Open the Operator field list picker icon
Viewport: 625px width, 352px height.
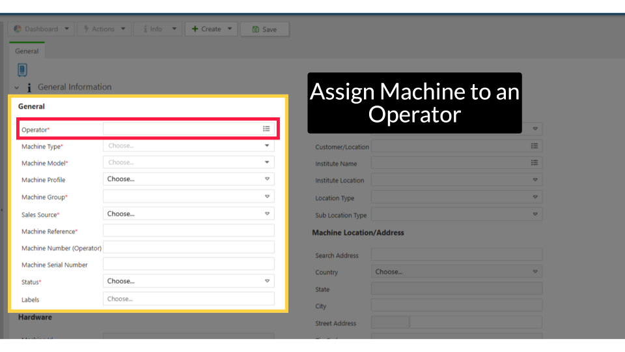click(266, 129)
